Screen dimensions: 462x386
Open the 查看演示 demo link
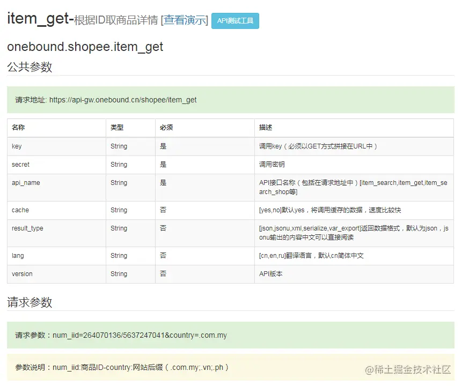[x=186, y=20]
